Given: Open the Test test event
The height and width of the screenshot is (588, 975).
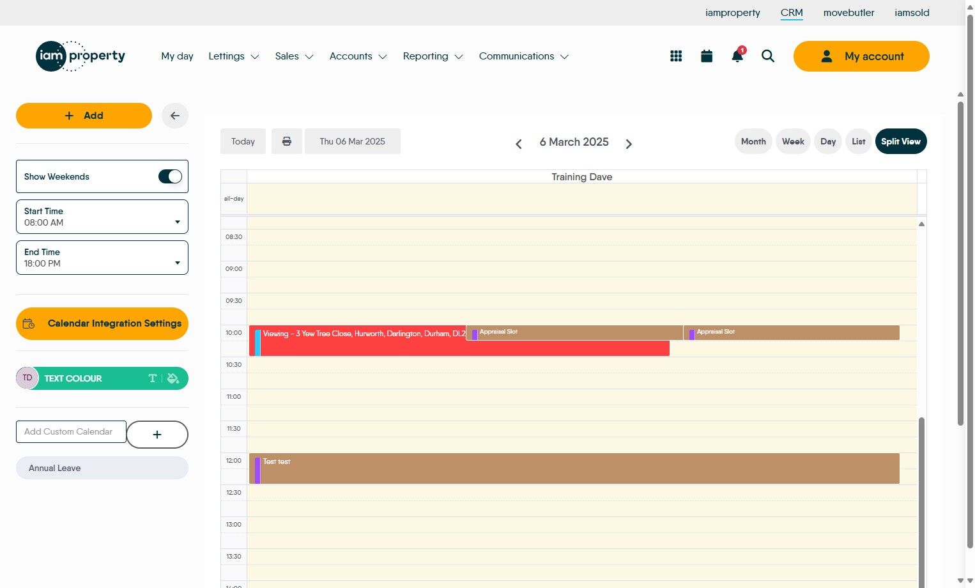Looking at the screenshot, I should pos(574,468).
